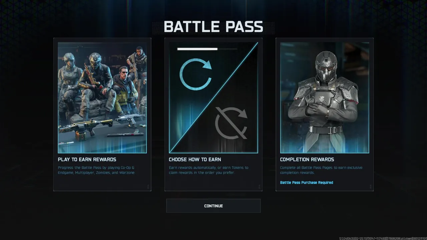Click the Continue button
The width and height of the screenshot is (427, 240).
pyautogui.click(x=213, y=206)
